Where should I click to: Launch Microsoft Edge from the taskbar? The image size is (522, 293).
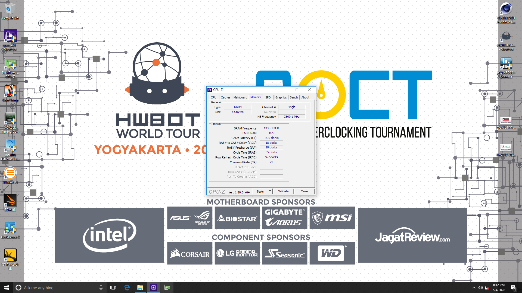127,288
